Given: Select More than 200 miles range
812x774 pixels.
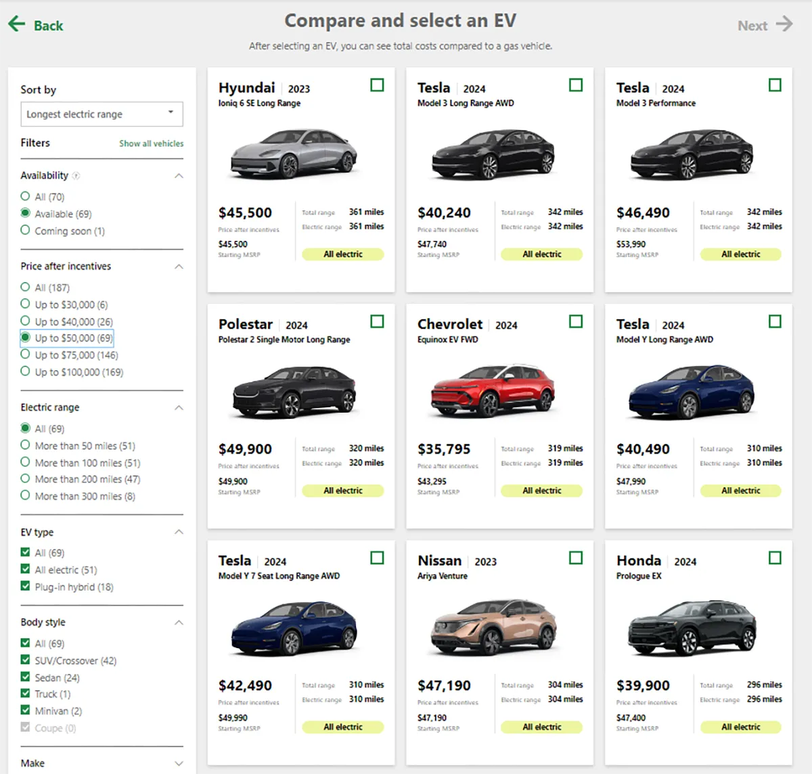Looking at the screenshot, I should (25, 479).
